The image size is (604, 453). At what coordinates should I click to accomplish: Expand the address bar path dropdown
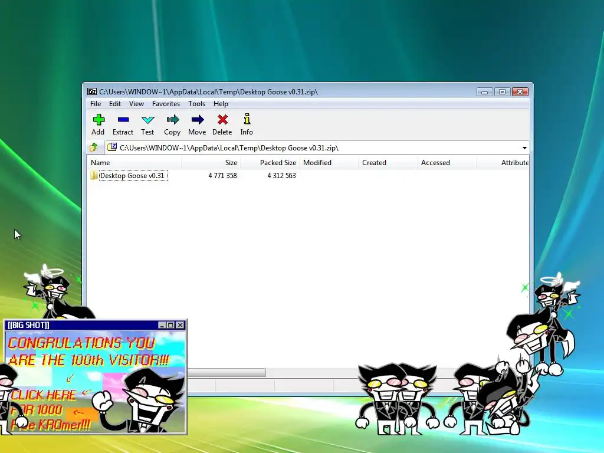(524, 148)
